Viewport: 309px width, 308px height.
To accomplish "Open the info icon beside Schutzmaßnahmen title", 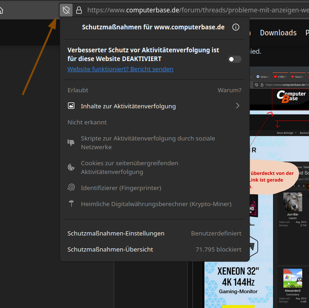I will click(236, 27).
